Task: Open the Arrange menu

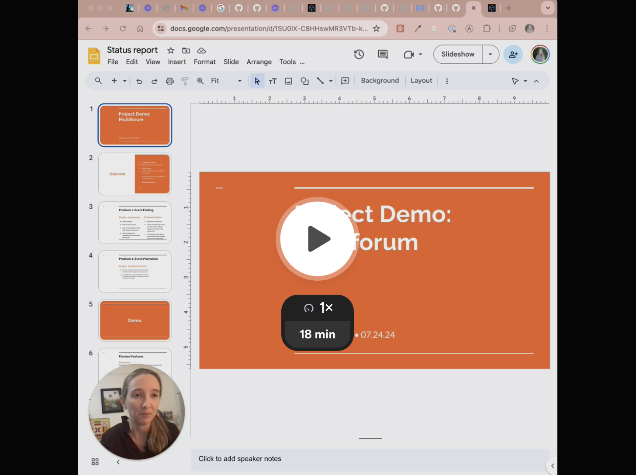Action: pyautogui.click(x=259, y=62)
